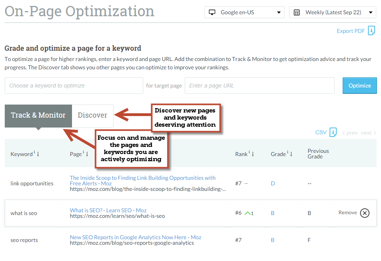Click the CSV download icon

(x=333, y=132)
